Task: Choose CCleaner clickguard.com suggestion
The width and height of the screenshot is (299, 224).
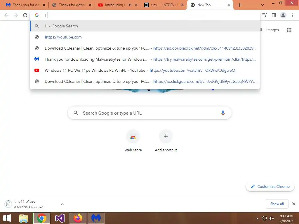Action: click(x=145, y=81)
